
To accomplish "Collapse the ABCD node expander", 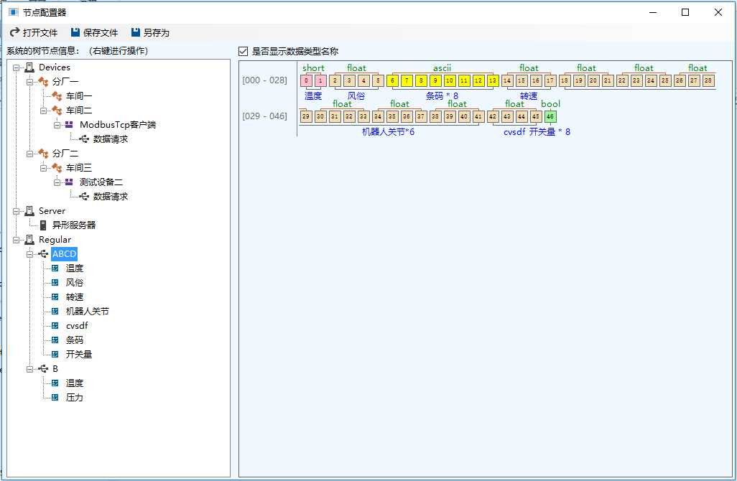I will 29,254.
